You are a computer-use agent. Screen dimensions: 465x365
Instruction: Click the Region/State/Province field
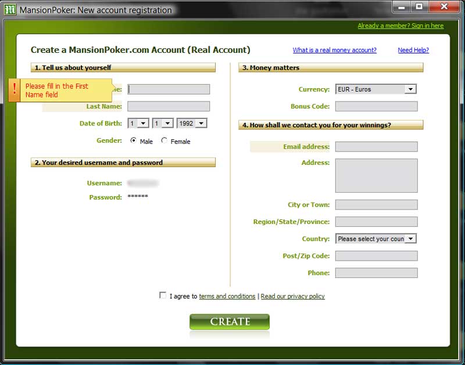point(376,222)
